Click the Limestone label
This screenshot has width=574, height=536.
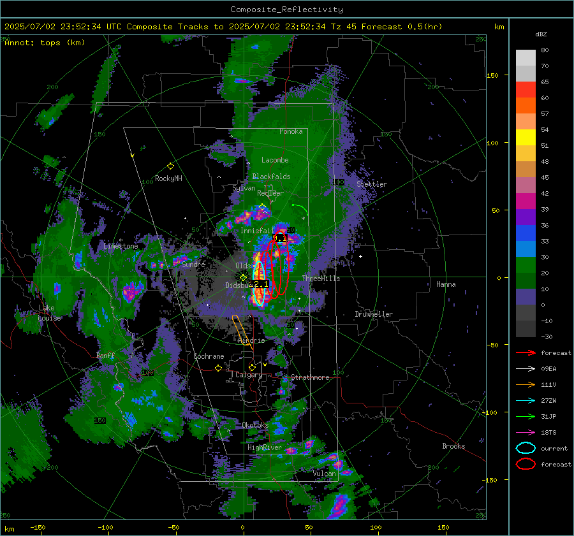[x=121, y=246]
